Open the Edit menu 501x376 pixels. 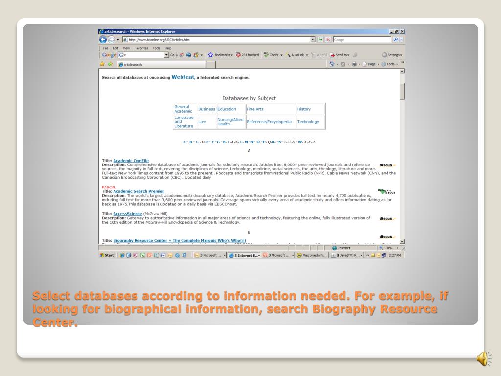pyautogui.click(x=115, y=48)
